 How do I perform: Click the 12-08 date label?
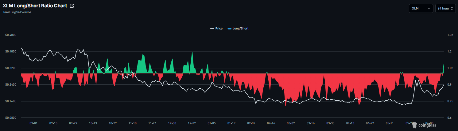pyautogui.click(x=172, y=123)
